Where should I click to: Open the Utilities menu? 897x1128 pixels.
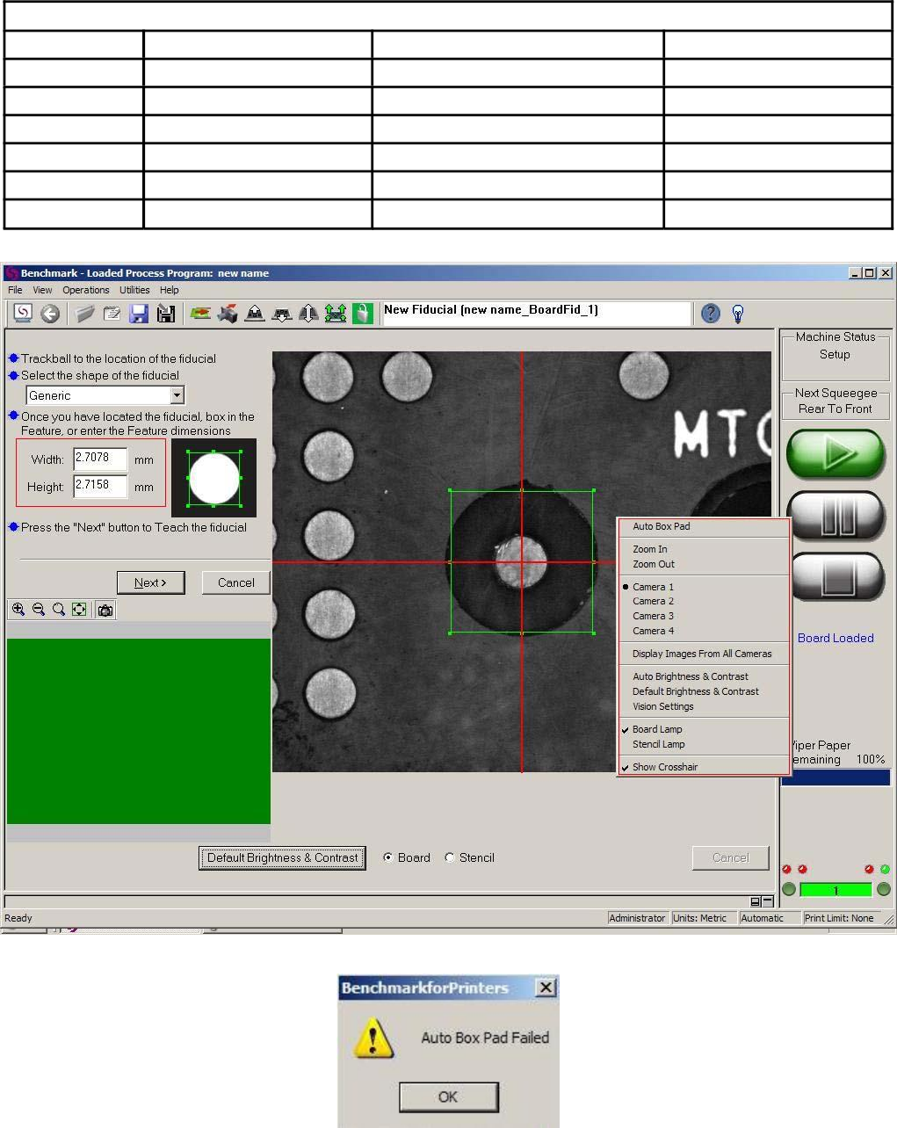click(x=134, y=290)
